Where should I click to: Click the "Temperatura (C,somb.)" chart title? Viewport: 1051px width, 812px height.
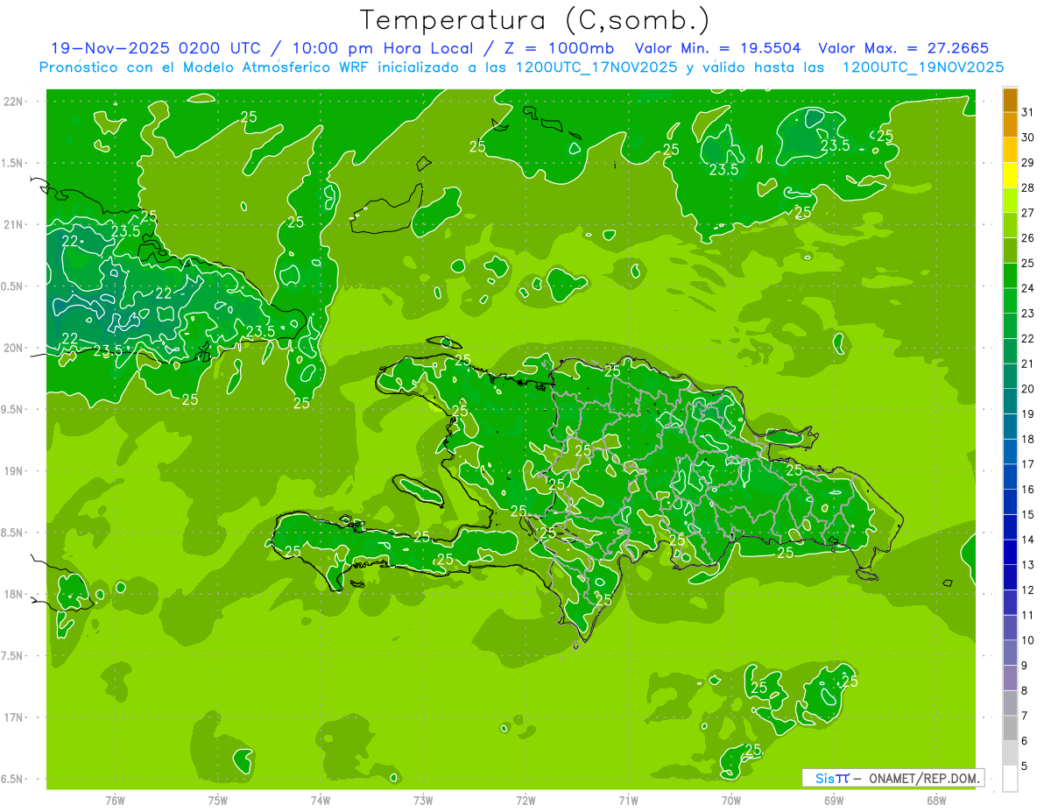[535, 20]
